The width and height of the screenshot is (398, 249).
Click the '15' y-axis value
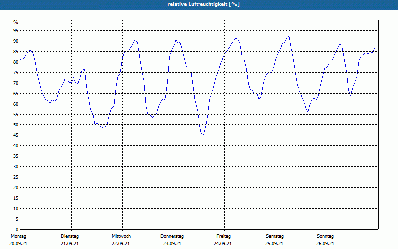click(16, 198)
